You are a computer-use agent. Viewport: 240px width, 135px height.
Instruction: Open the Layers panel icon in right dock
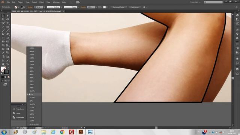click(237, 69)
